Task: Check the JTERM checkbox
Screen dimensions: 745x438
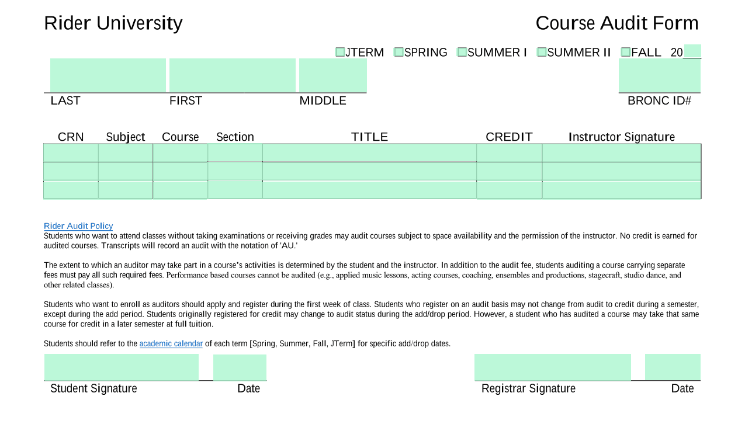Action: pos(340,52)
